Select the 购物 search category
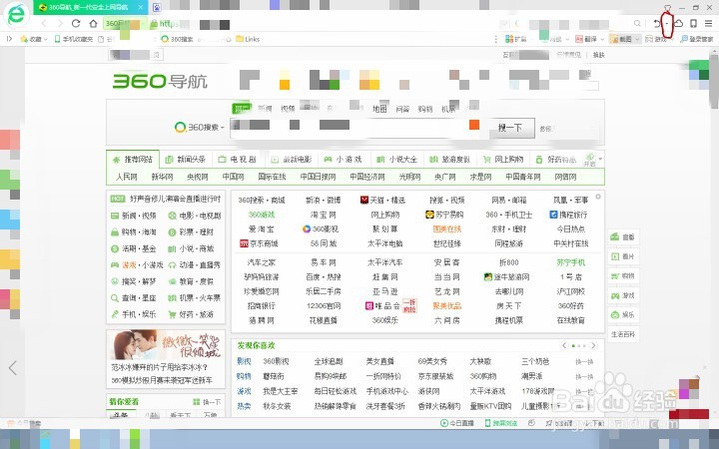Image resolution: width=719 pixels, height=449 pixels. coord(425,109)
